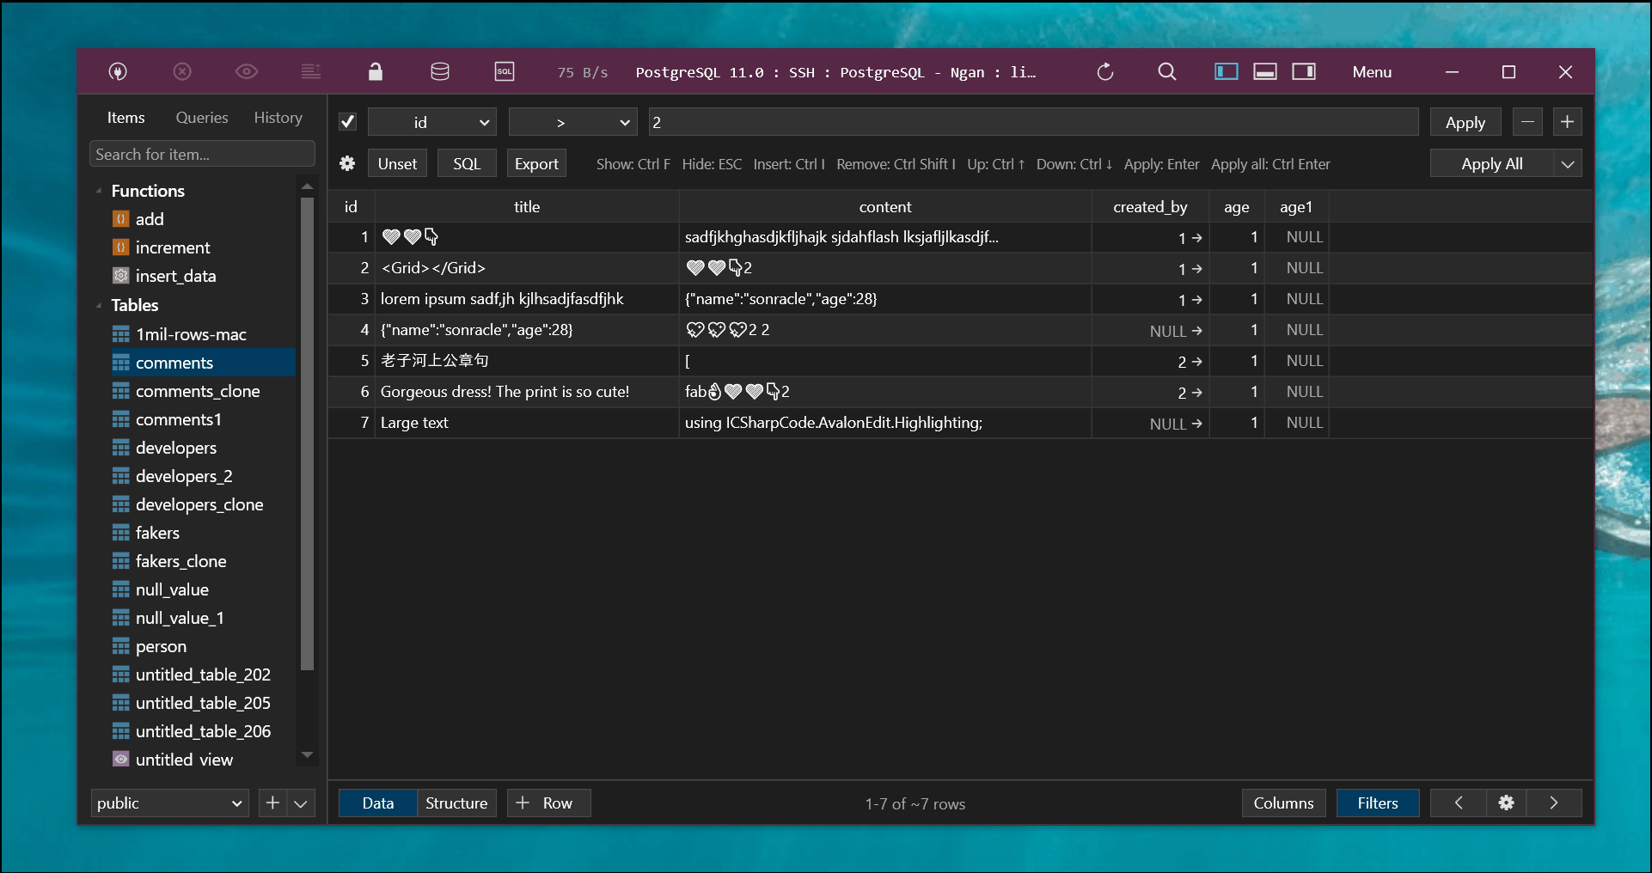Click the database icon in the toolbar
The image size is (1652, 873).
[439, 71]
